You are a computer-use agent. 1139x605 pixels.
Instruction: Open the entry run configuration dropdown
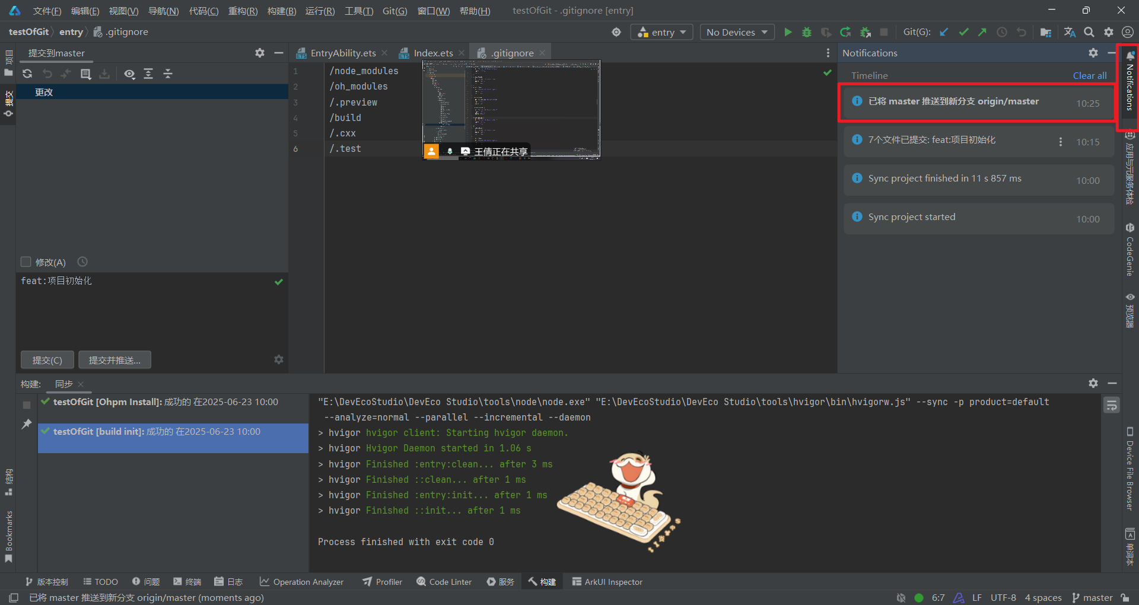click(x=662, y=32)
